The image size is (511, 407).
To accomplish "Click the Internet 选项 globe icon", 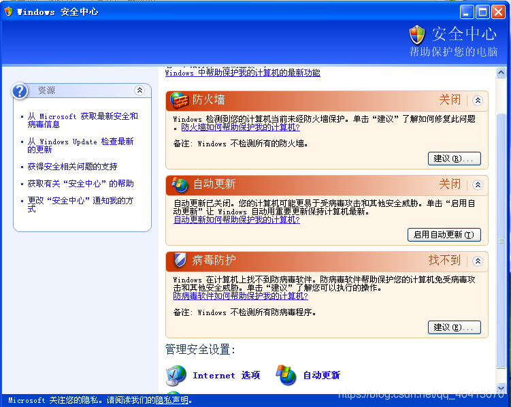I will (176, 375).
